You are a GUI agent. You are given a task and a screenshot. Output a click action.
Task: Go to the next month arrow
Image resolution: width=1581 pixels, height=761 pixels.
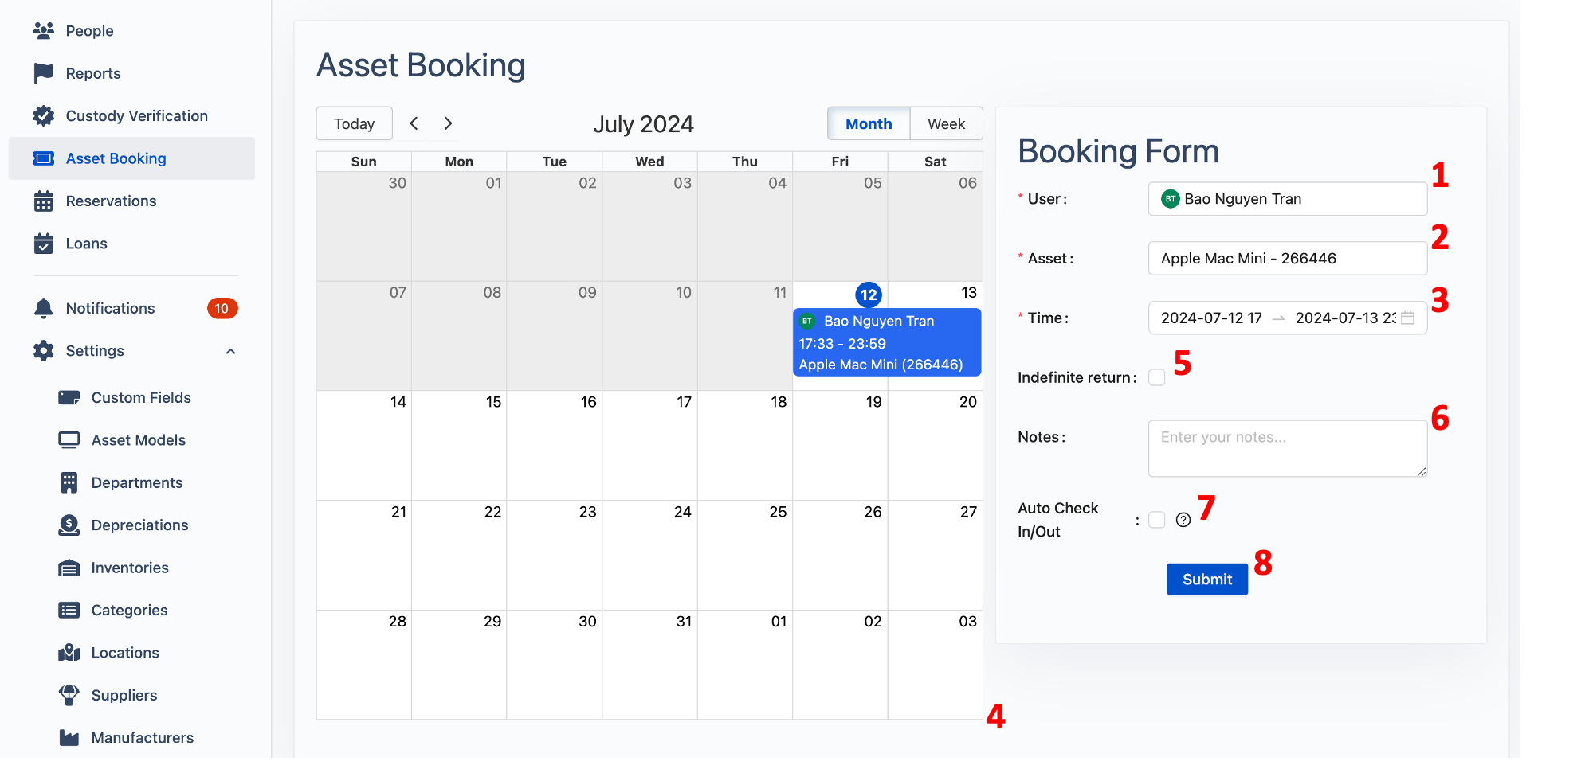[448, 123]
